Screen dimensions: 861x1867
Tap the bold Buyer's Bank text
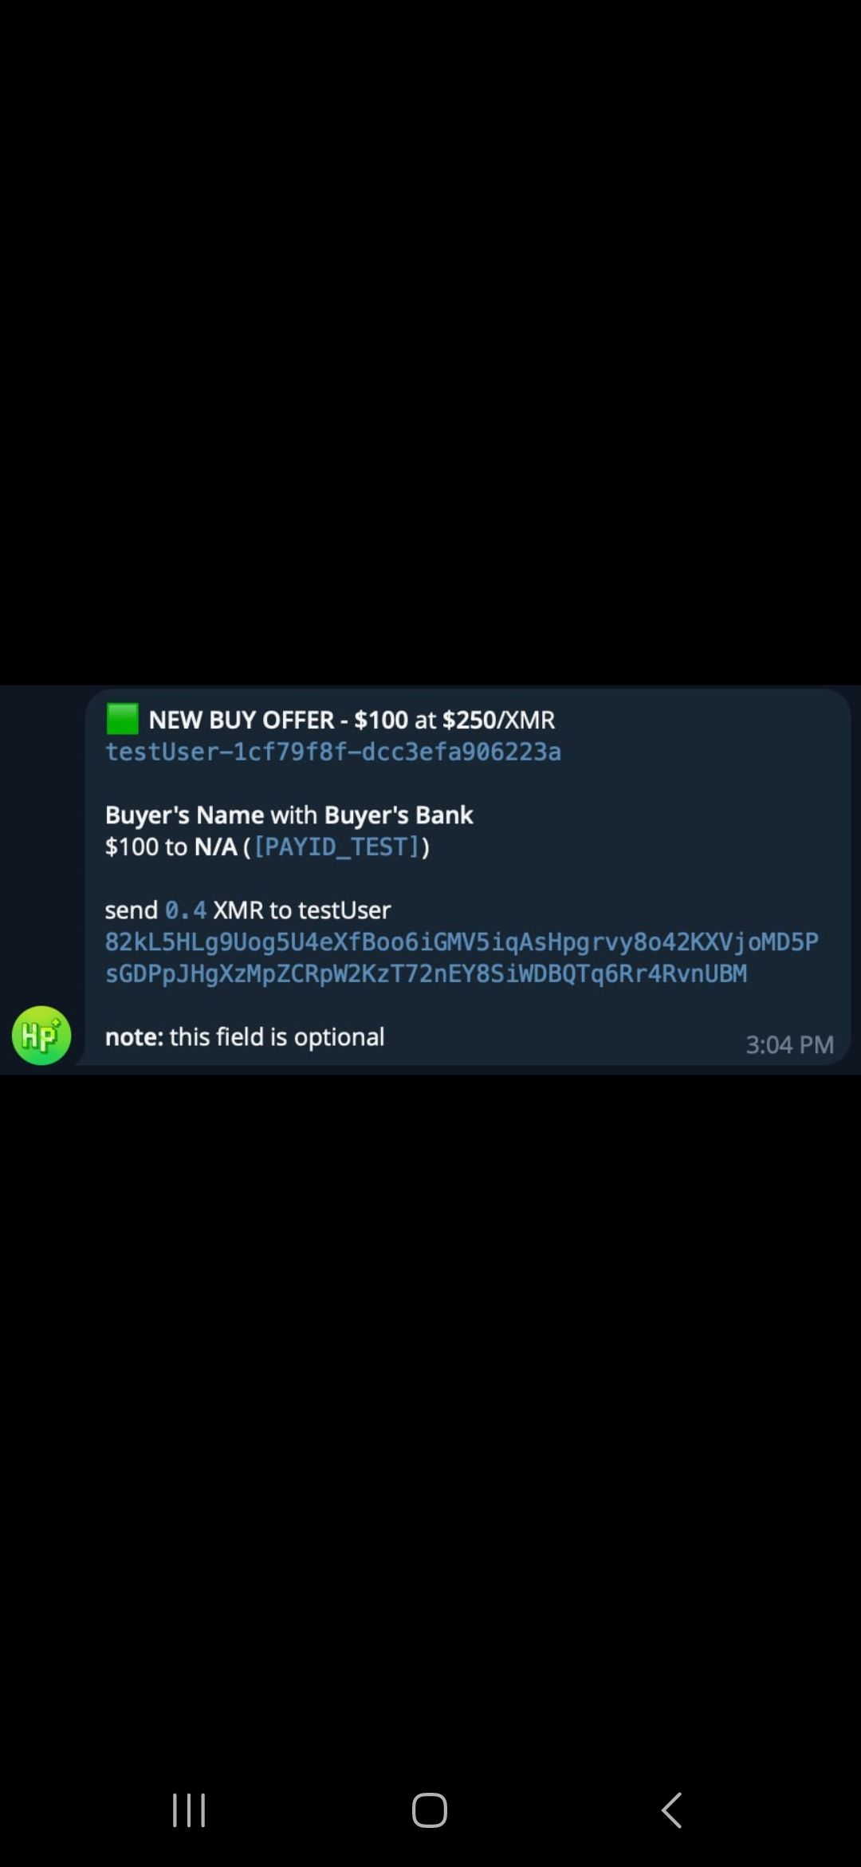point(399,815)
